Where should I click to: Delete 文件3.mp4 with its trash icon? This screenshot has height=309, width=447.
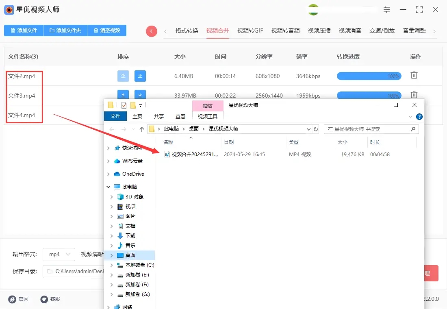414,94
